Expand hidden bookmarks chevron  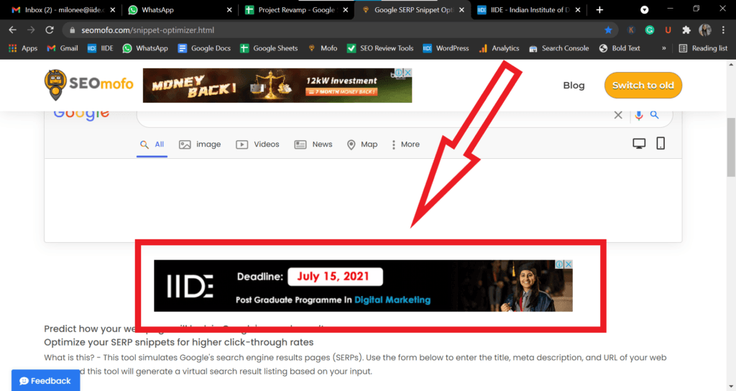[663, 48]
